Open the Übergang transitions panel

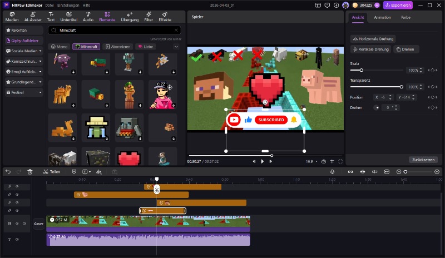click(x=130, y=17)
